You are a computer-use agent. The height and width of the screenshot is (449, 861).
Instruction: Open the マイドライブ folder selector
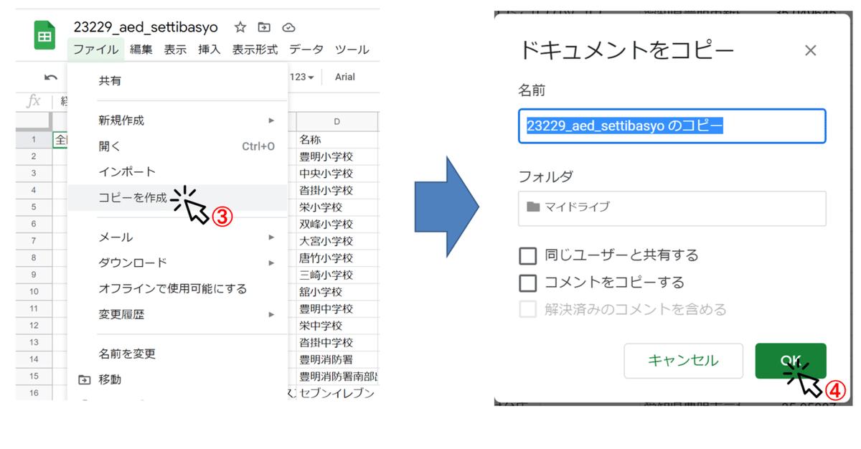(x=671, y=209)
